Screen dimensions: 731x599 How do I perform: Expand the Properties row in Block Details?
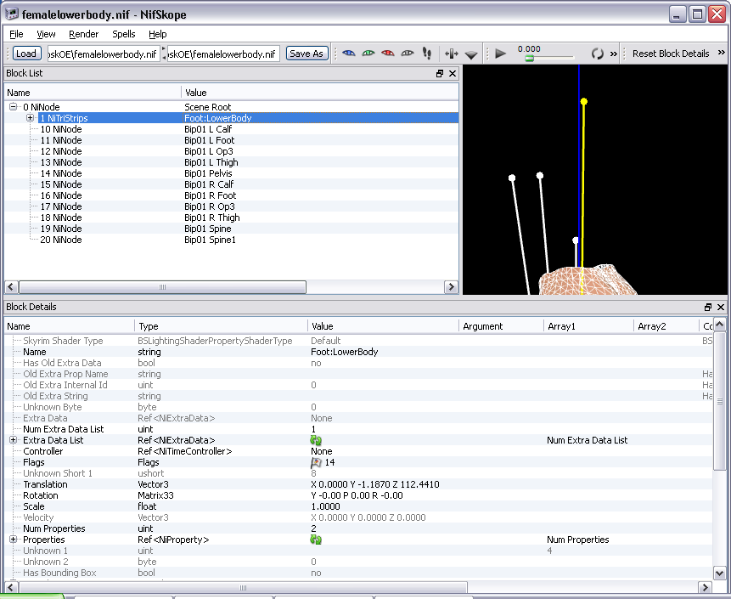click(x=14, y=540)
